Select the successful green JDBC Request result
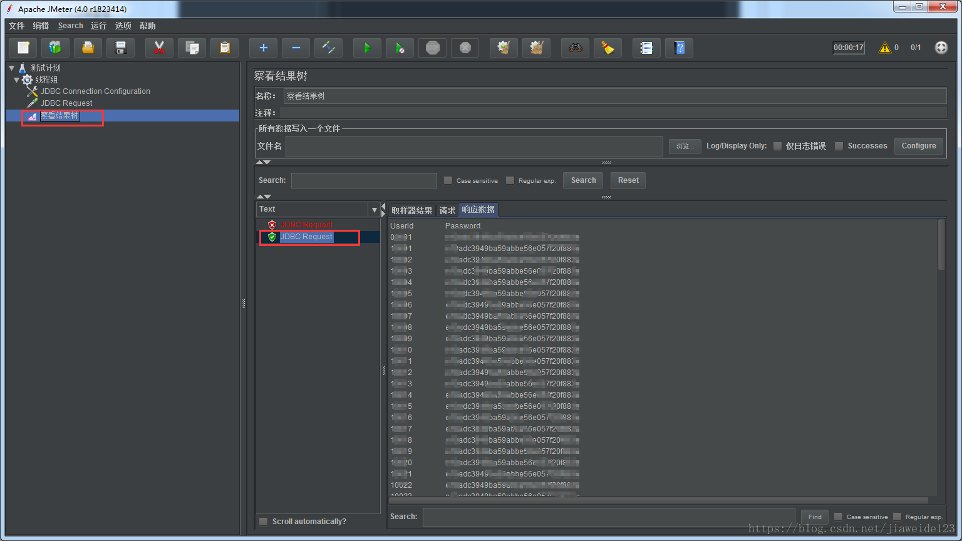The width and height of the screenshot is (962, 541). coord(306,237)
